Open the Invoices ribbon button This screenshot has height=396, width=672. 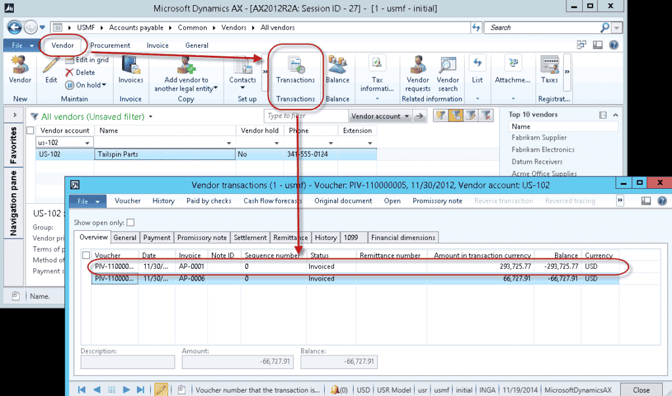[x=131, y=69]
